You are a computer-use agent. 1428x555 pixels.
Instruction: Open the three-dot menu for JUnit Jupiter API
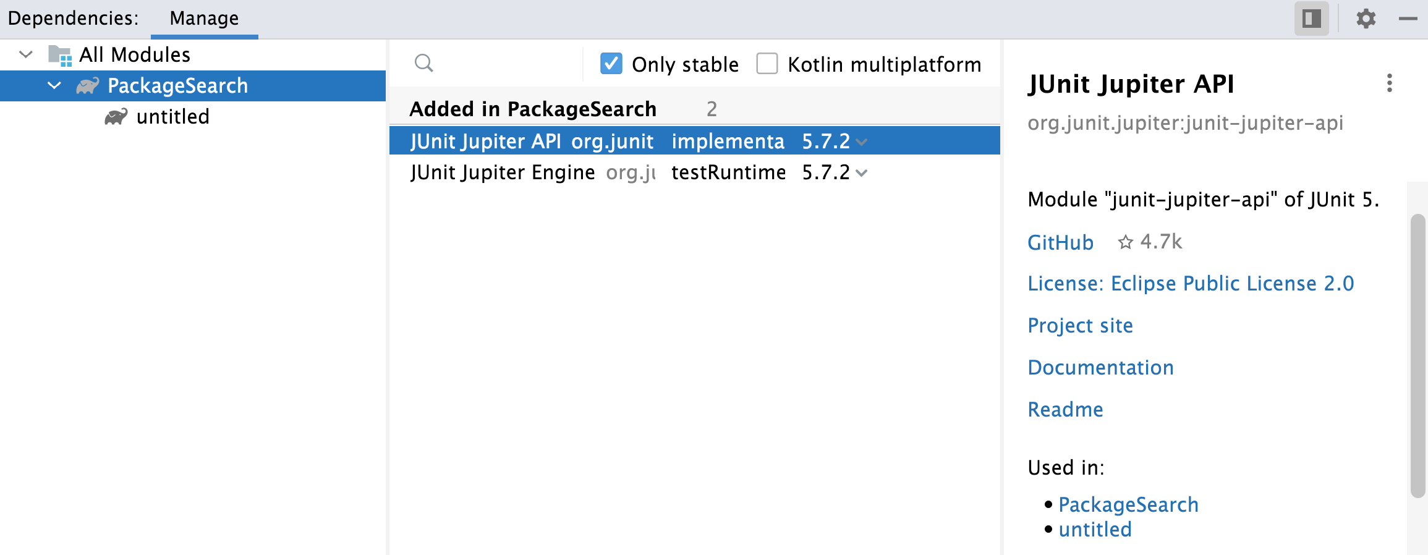(1389, 83)
